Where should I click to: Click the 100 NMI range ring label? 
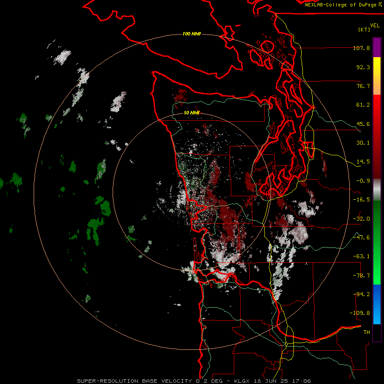[192, 34]
